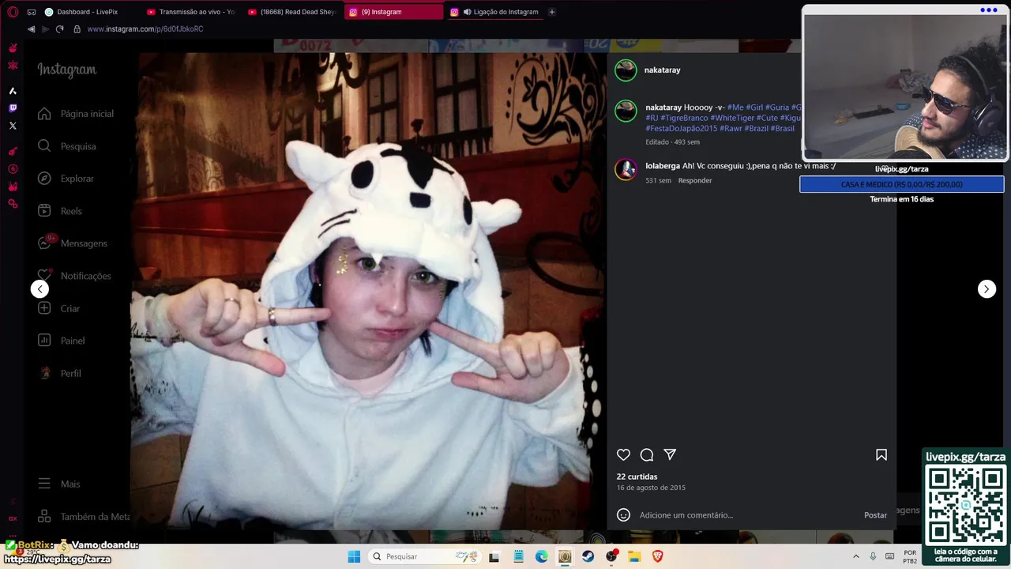
Task: Open Criar new post dialog
Action: tap(61, 308)
